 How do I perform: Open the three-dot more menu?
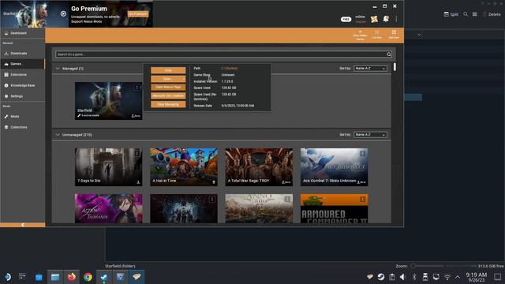[396, 19]
